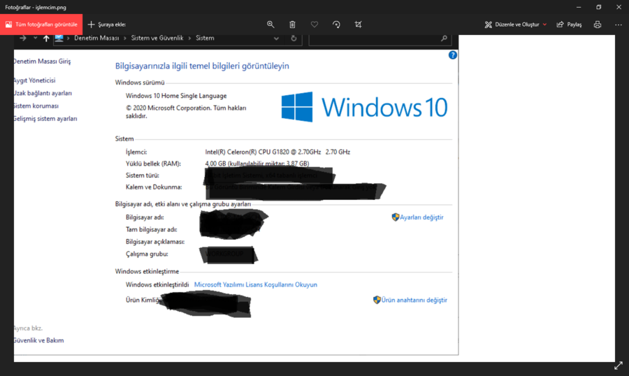The width and height of the screenshot is (629, 376).
Task: Open Sistem koruması link
Action: click(36, 106)
